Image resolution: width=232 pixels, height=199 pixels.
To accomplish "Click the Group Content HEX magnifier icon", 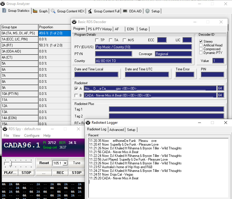I will pyautogui.click(x=53, y=11).
